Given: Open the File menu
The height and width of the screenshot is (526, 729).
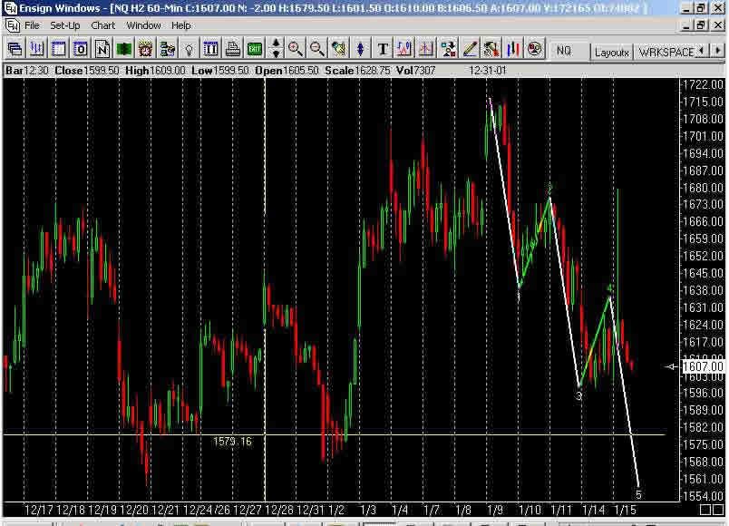Looking at the screenshot, I should tap(32, 25).
